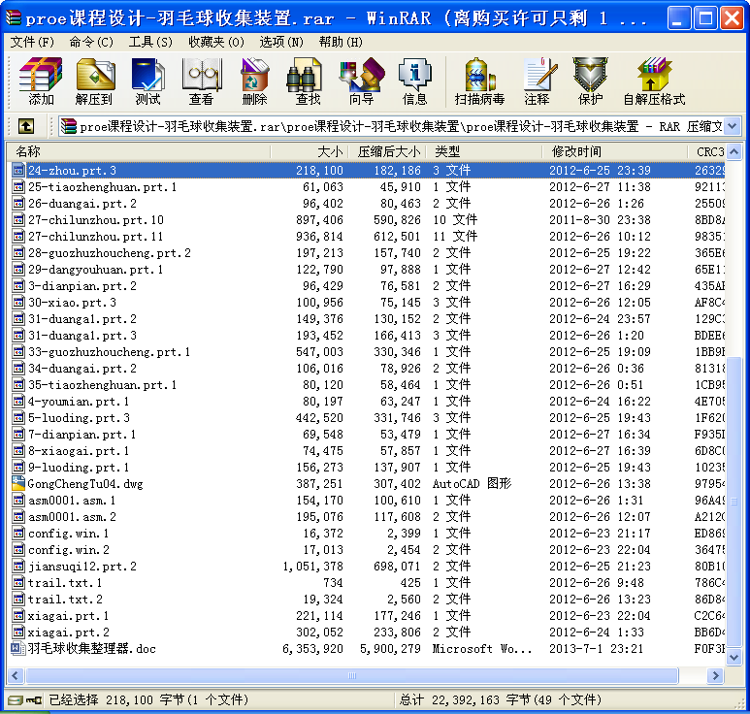Click the horizontal scrollbar thumb

click(352, 676)
